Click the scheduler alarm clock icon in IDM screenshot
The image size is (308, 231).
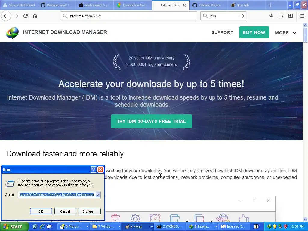155,218
